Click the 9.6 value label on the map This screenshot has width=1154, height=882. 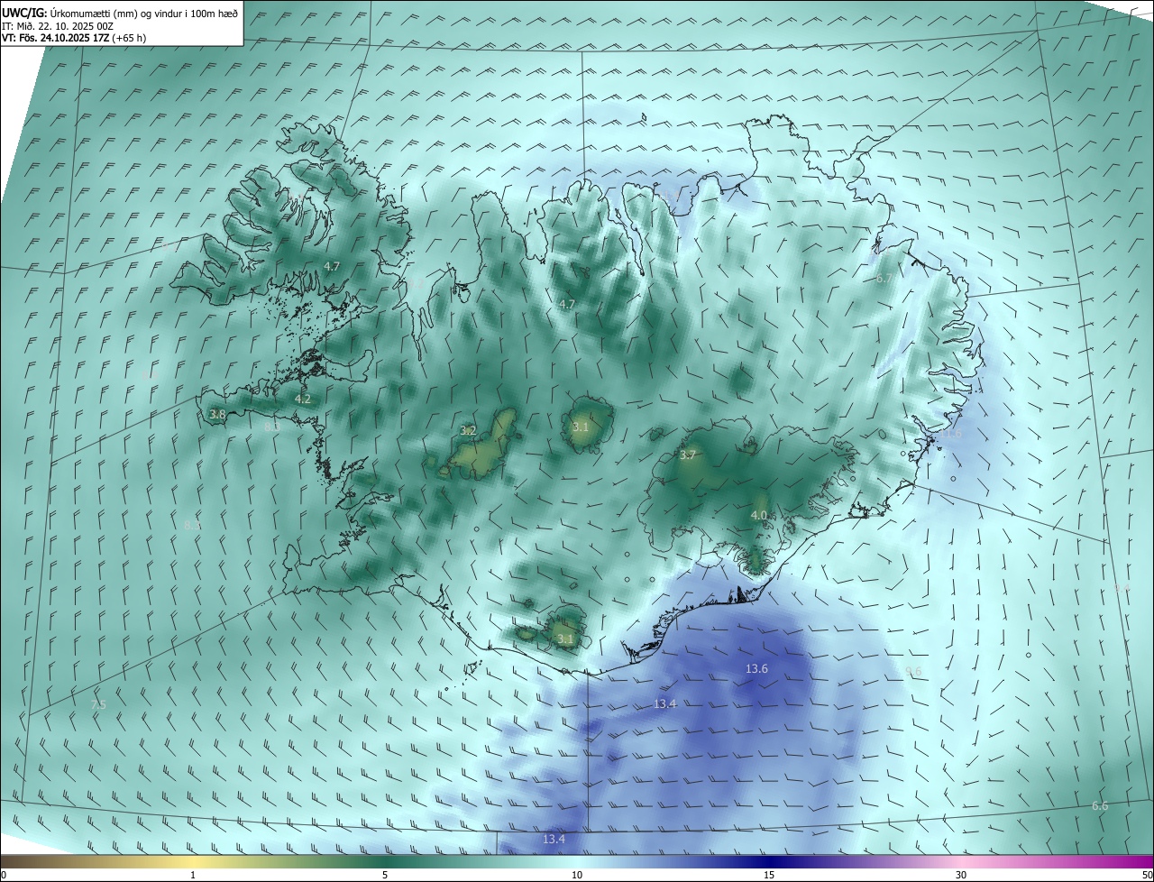point(913,672)
